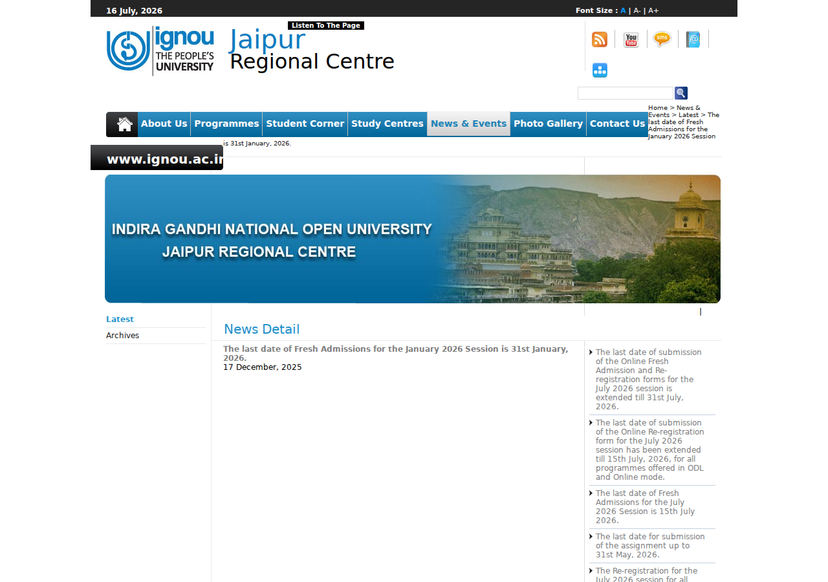Open the YouTube channel icon

(x=631, y=39)
